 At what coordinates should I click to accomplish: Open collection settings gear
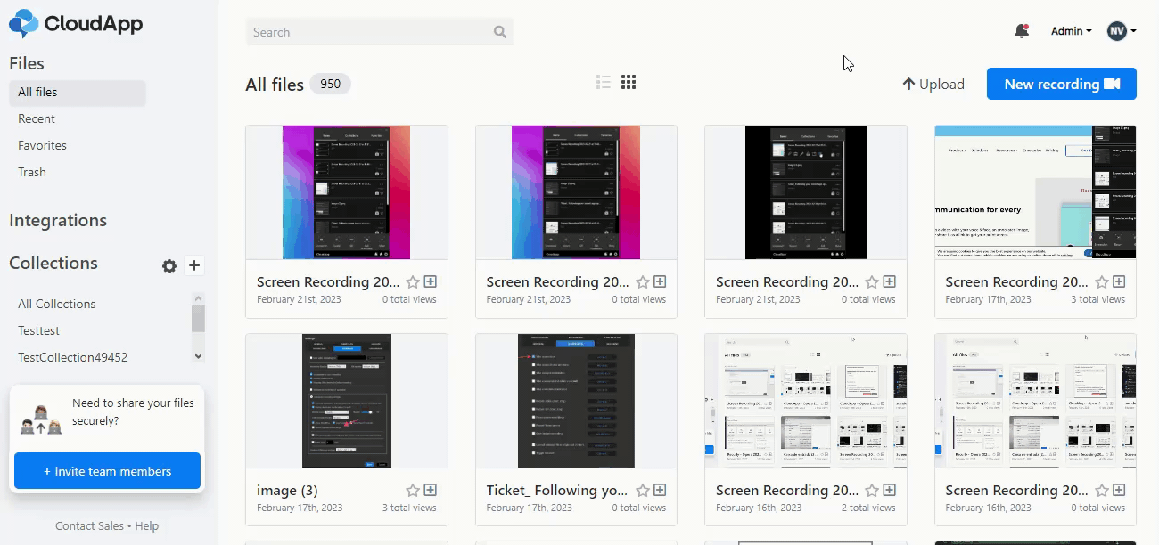169,265
